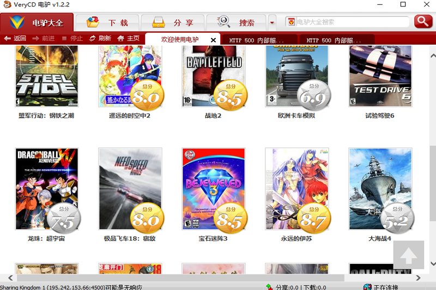Open Test Drive 6 game cover
436x290 pixels.
[380, 76]
